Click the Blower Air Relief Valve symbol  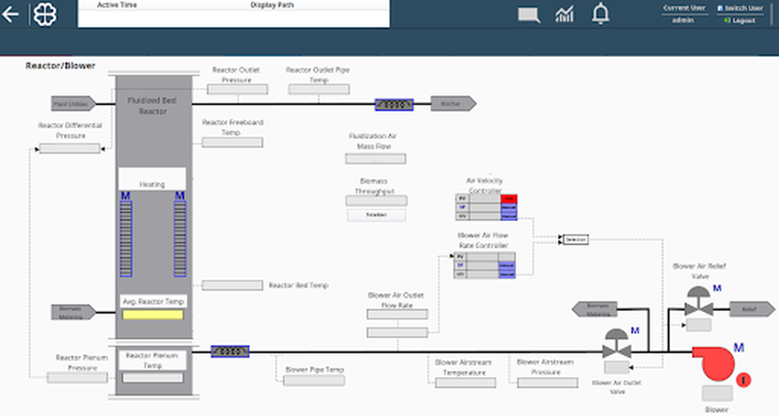pos(698,304)
